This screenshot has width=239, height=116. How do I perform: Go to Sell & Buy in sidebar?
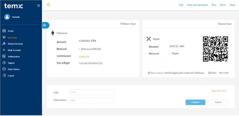[12, 38]
